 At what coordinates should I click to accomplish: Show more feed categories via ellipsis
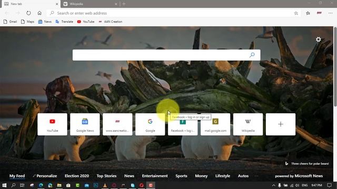256,176
